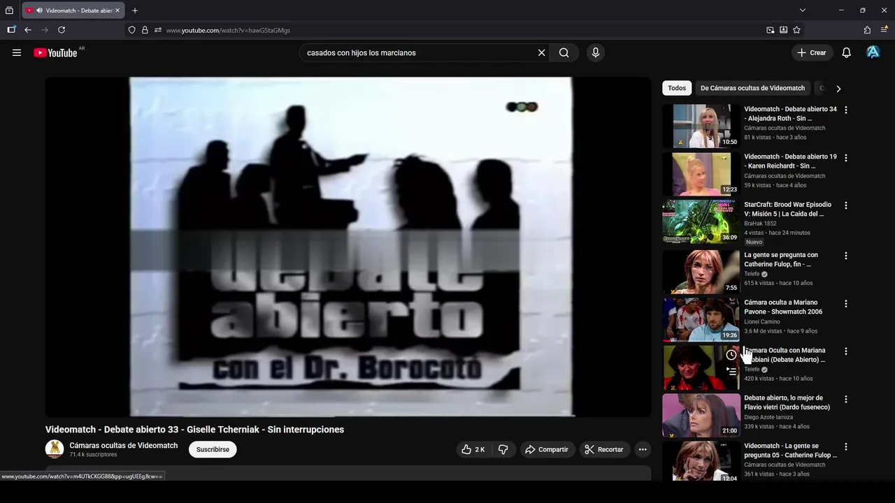The width and height of the screenshot is (895, 503).
Task: Open options for La gente se pregunta 05
Action: click(x=846, y=446)
